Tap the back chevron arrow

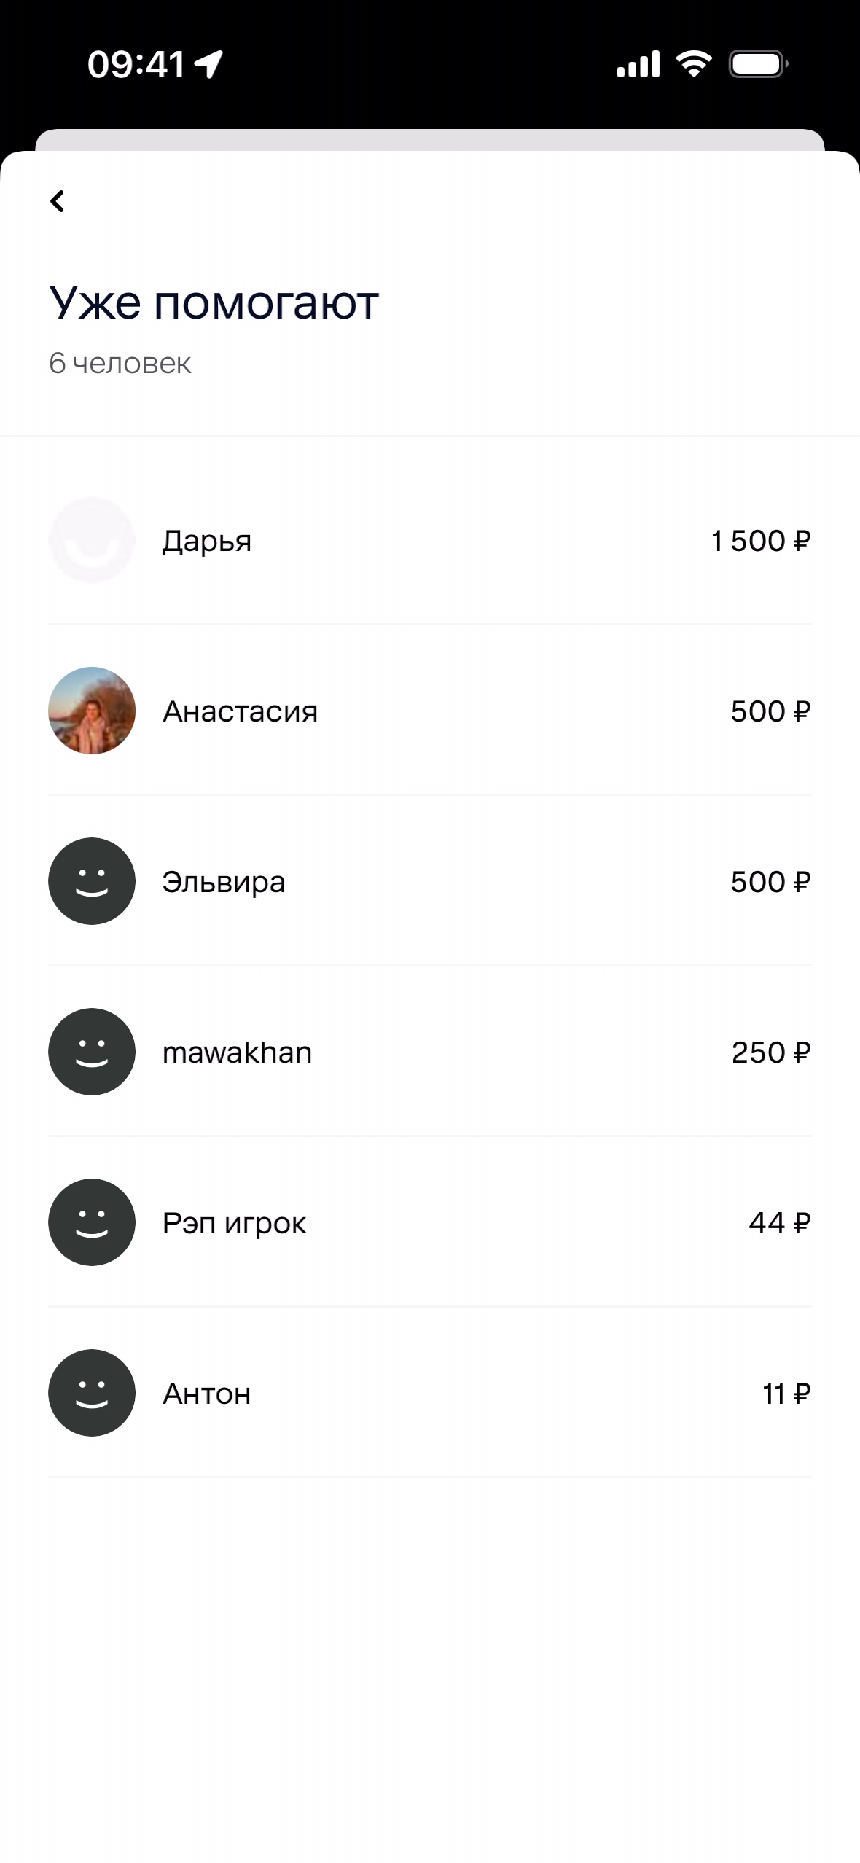[x=58, y=201]
